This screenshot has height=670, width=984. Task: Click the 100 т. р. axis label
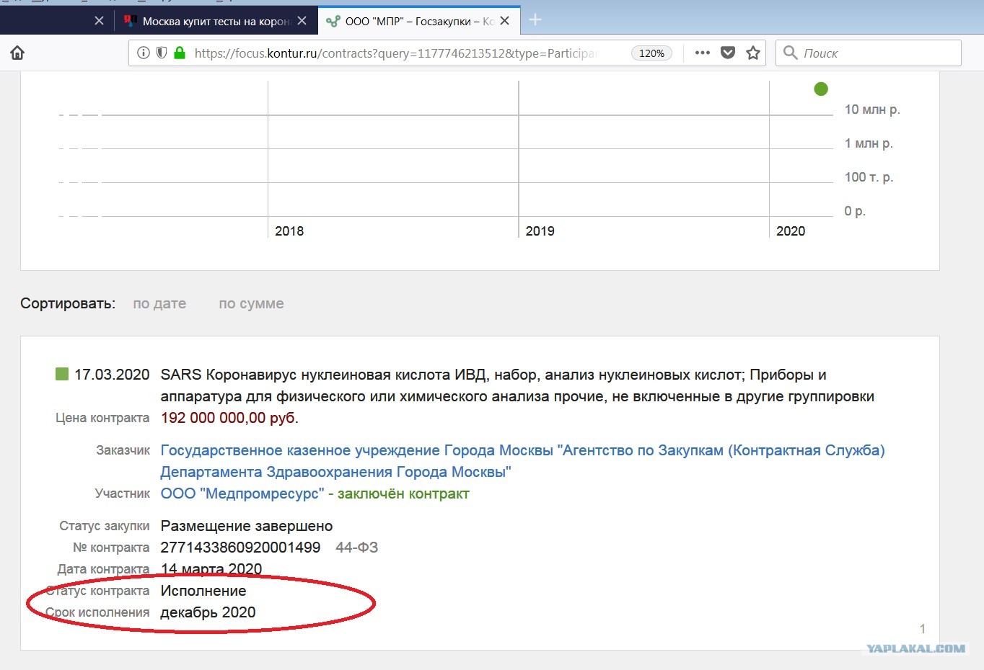(x=869, y=177)
